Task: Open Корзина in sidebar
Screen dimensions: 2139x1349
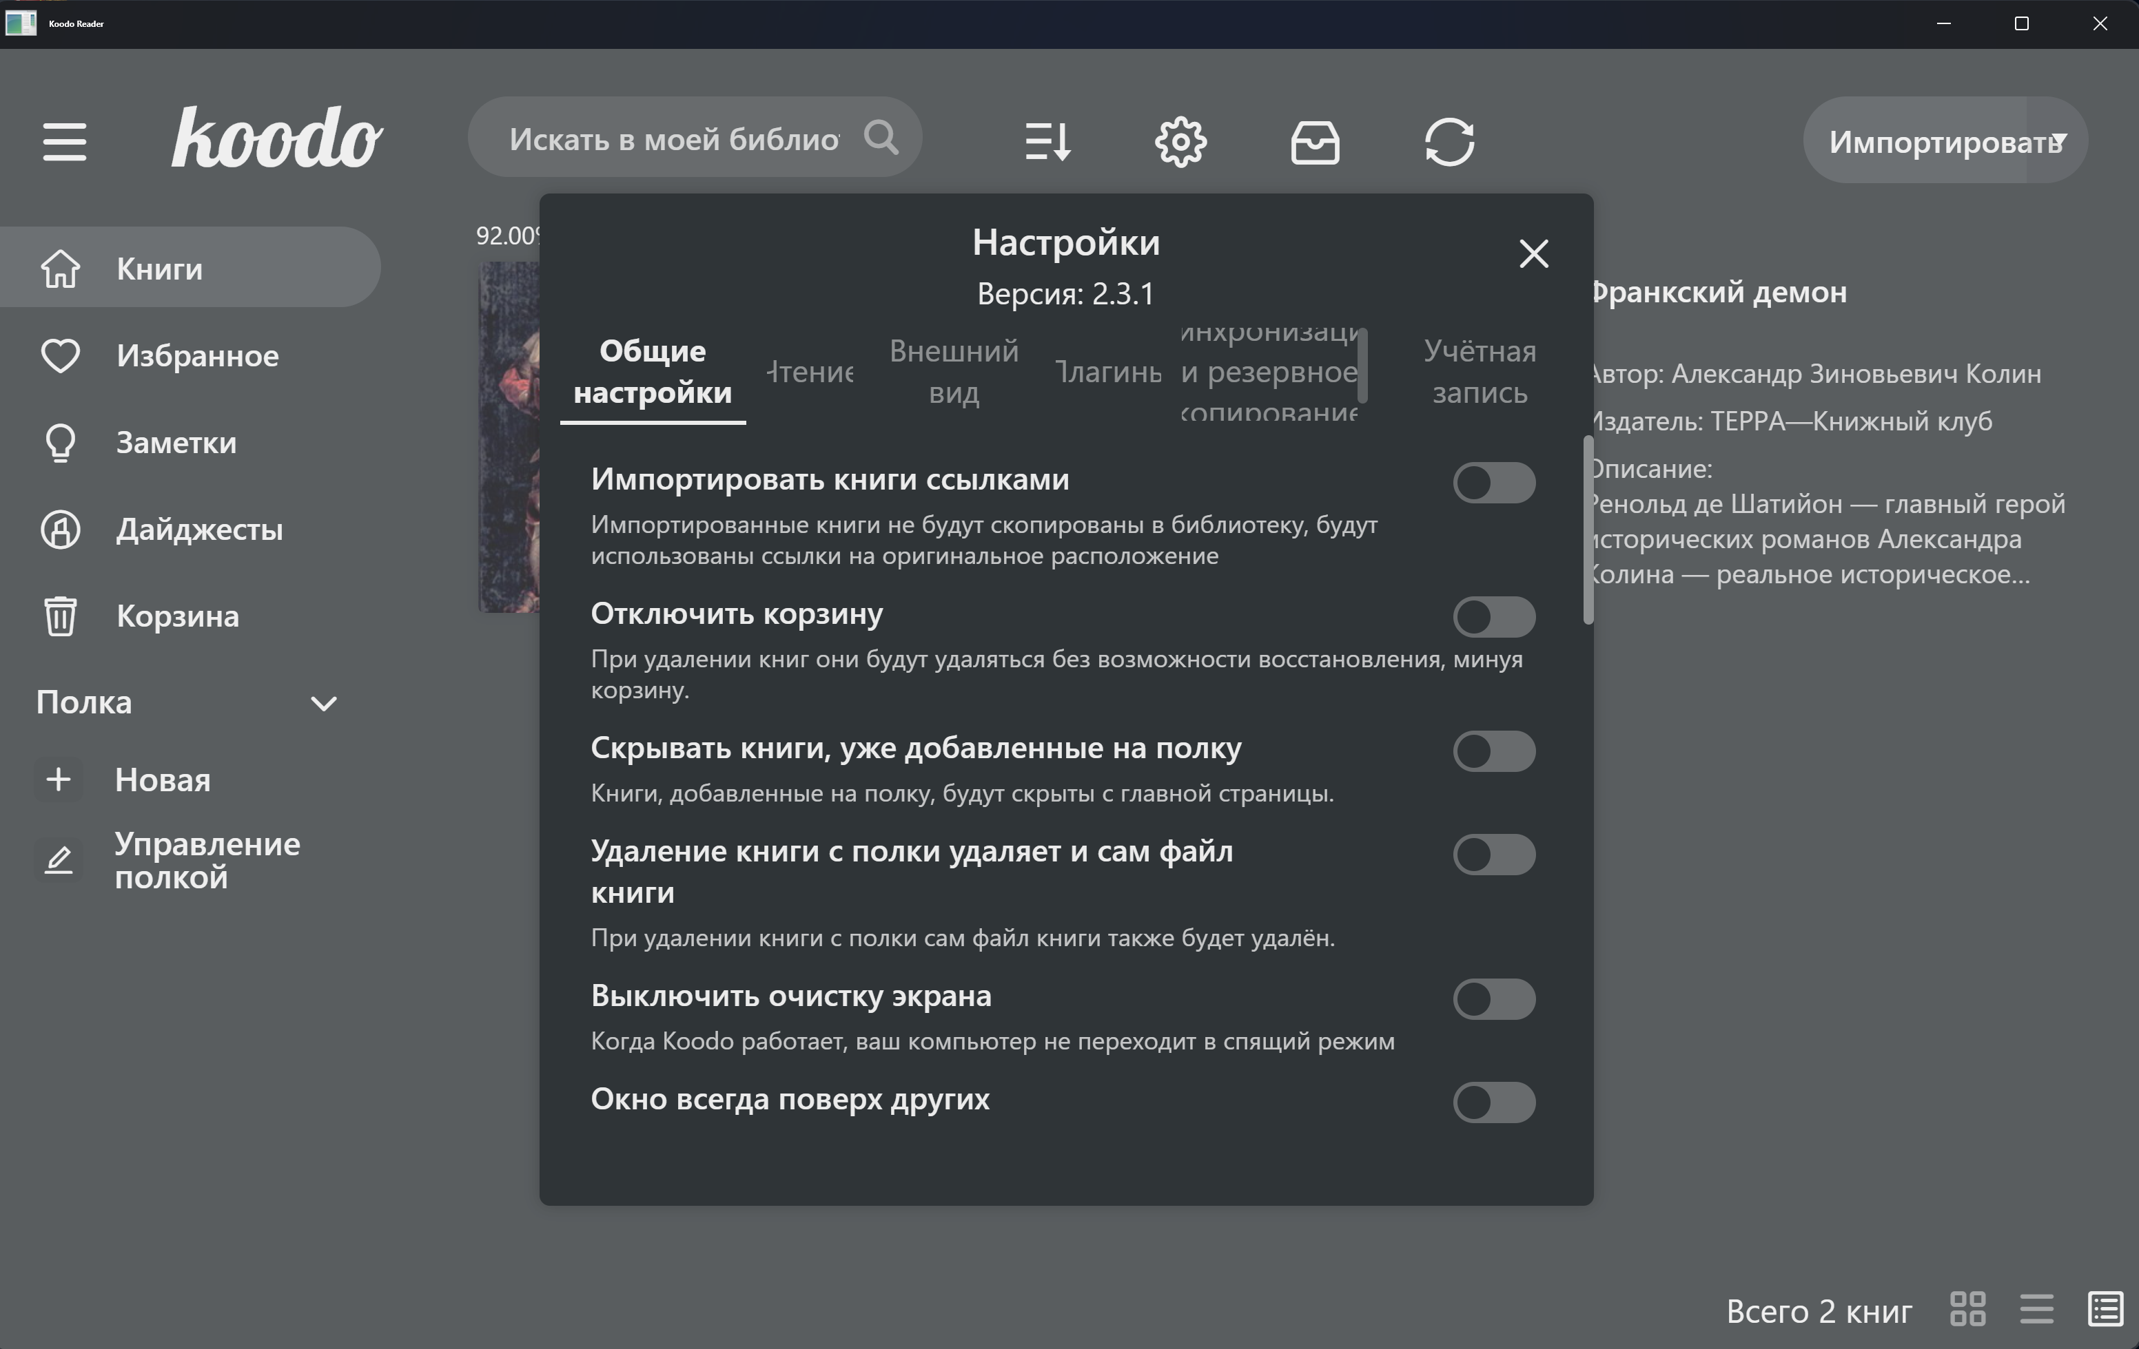Action: (x=190, y=616)
